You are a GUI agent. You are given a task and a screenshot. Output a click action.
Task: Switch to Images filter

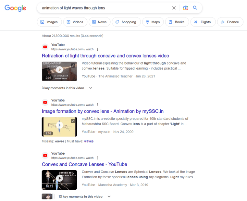click(x=49, y=22)
